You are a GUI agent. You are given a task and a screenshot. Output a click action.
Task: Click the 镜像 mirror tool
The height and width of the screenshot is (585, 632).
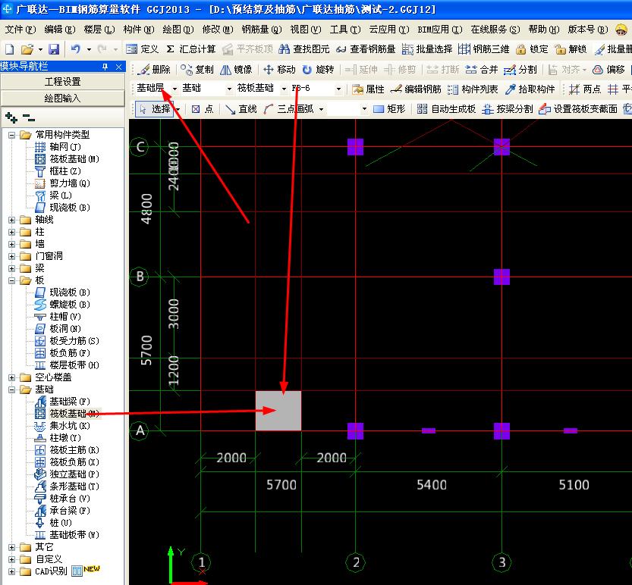click(x=236, y=70)
